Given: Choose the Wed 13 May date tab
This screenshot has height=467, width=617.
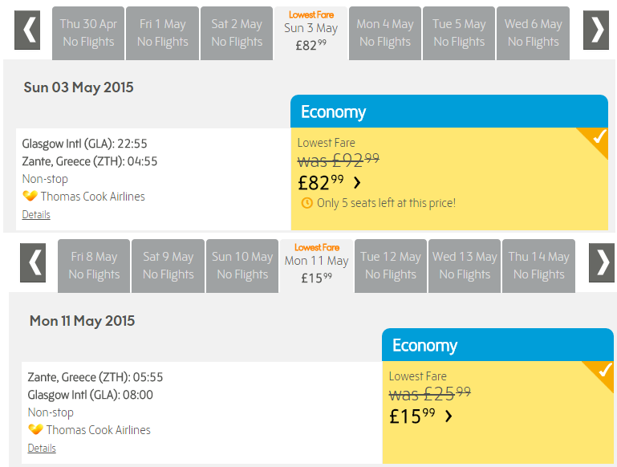Looking at the screenshot, I should click(465, 266).
